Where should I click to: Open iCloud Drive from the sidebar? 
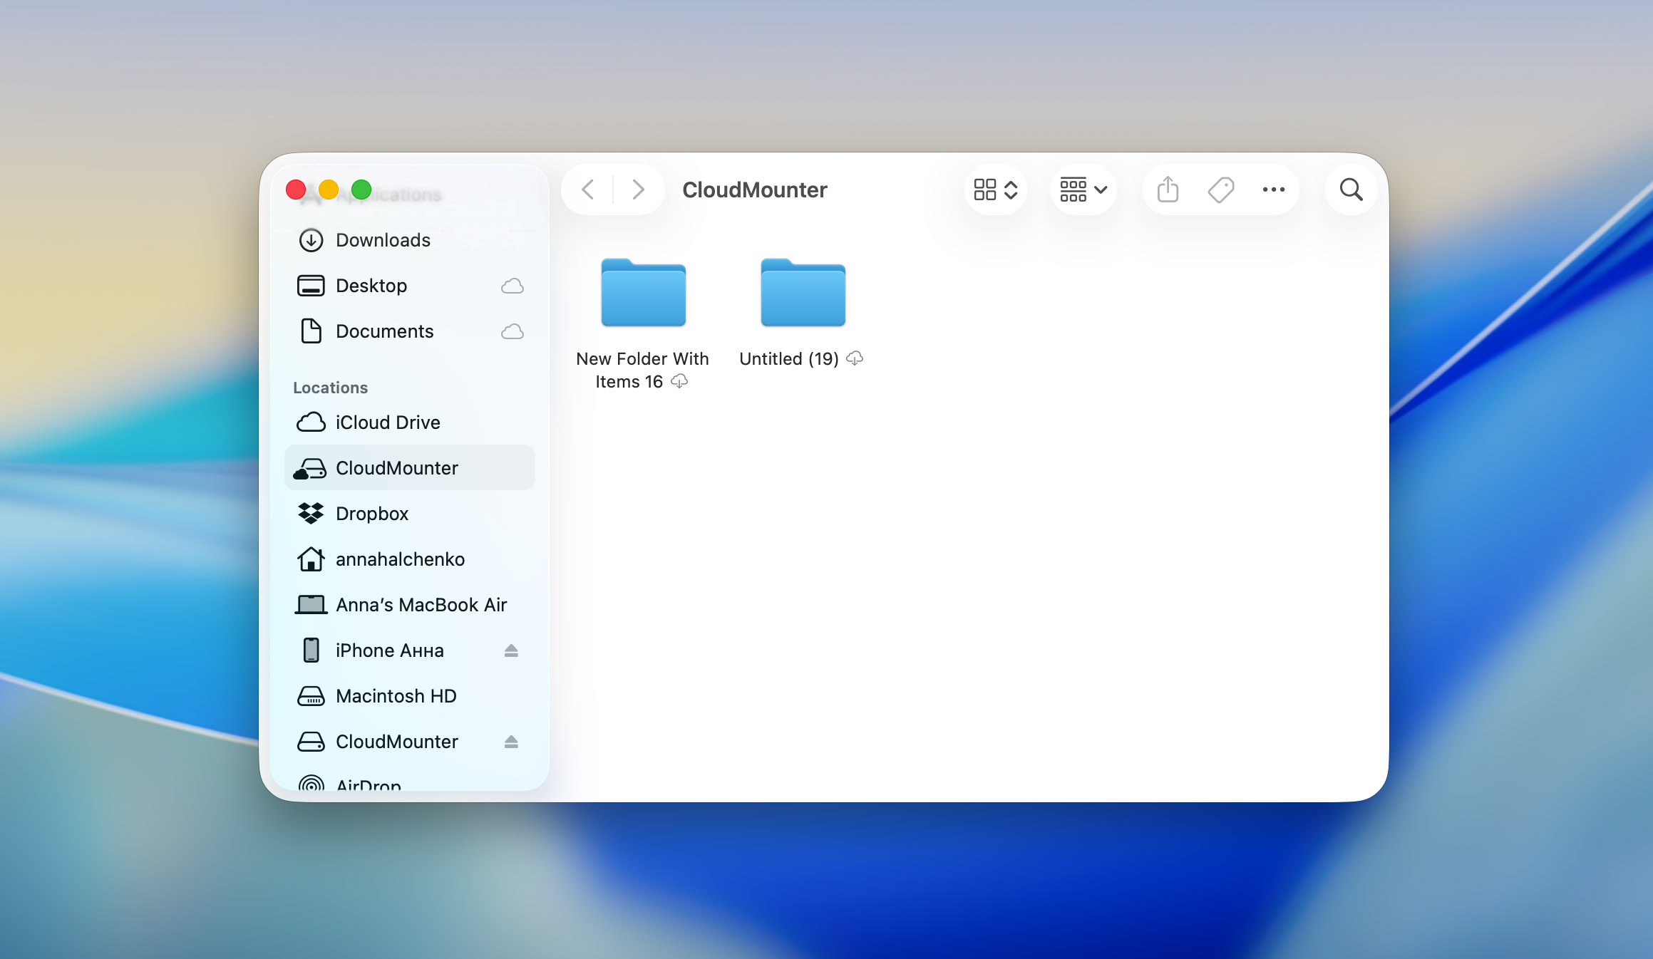click(x=388, y=422)
